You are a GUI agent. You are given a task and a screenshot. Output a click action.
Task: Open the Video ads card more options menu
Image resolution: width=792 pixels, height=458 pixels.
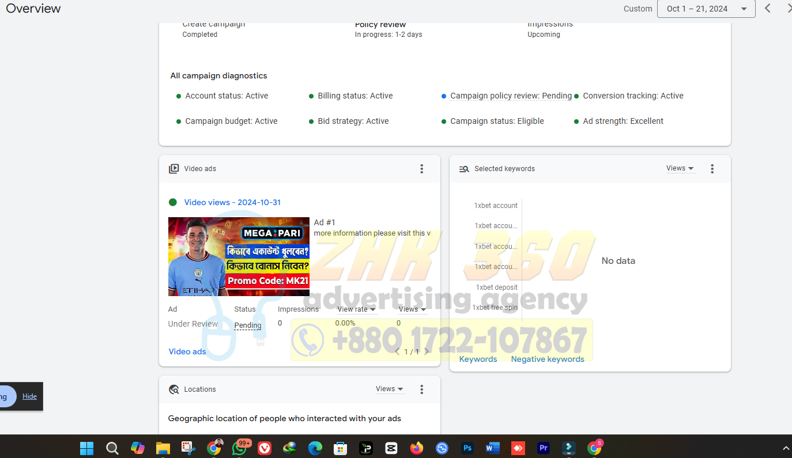point(421,169)
